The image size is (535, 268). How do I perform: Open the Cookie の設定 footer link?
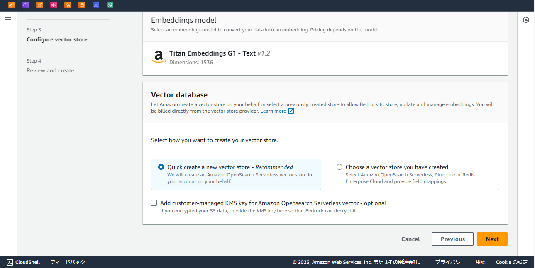[x=511, y=262]
